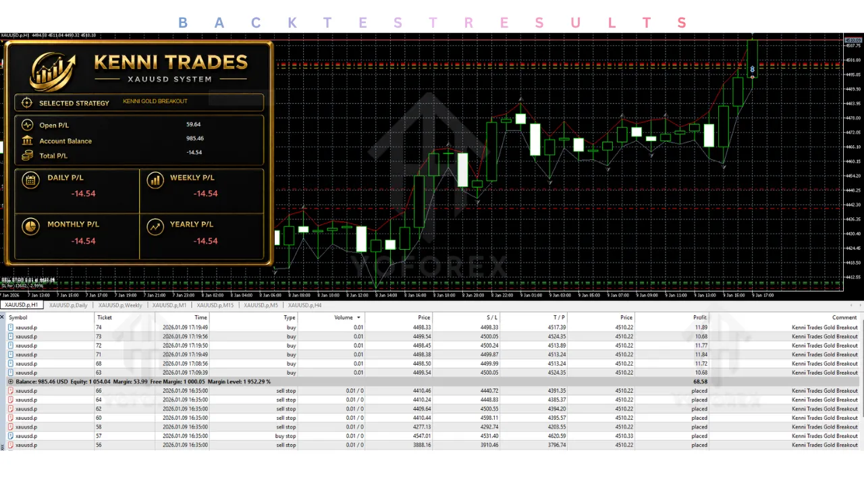Click price 3888.16 on ticket 56
The width and height of the screenshot is (864, 486).
pos(421,446)
